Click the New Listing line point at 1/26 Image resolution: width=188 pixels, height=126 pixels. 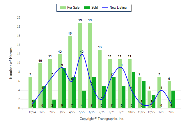point(162,90)
